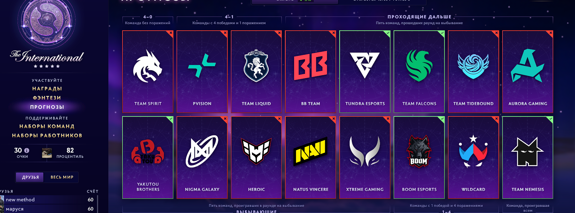The width and height of the screenshot is (575, 213).
Task: Open the Aurora Gaming team card
Action: click(527, 72)
